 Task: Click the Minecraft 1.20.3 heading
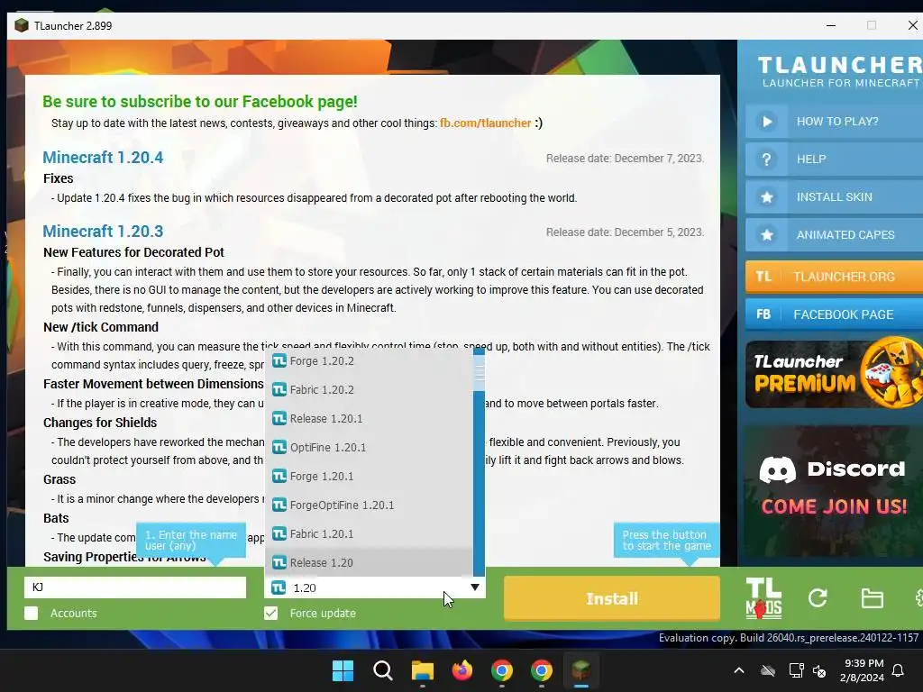[103, 232]
